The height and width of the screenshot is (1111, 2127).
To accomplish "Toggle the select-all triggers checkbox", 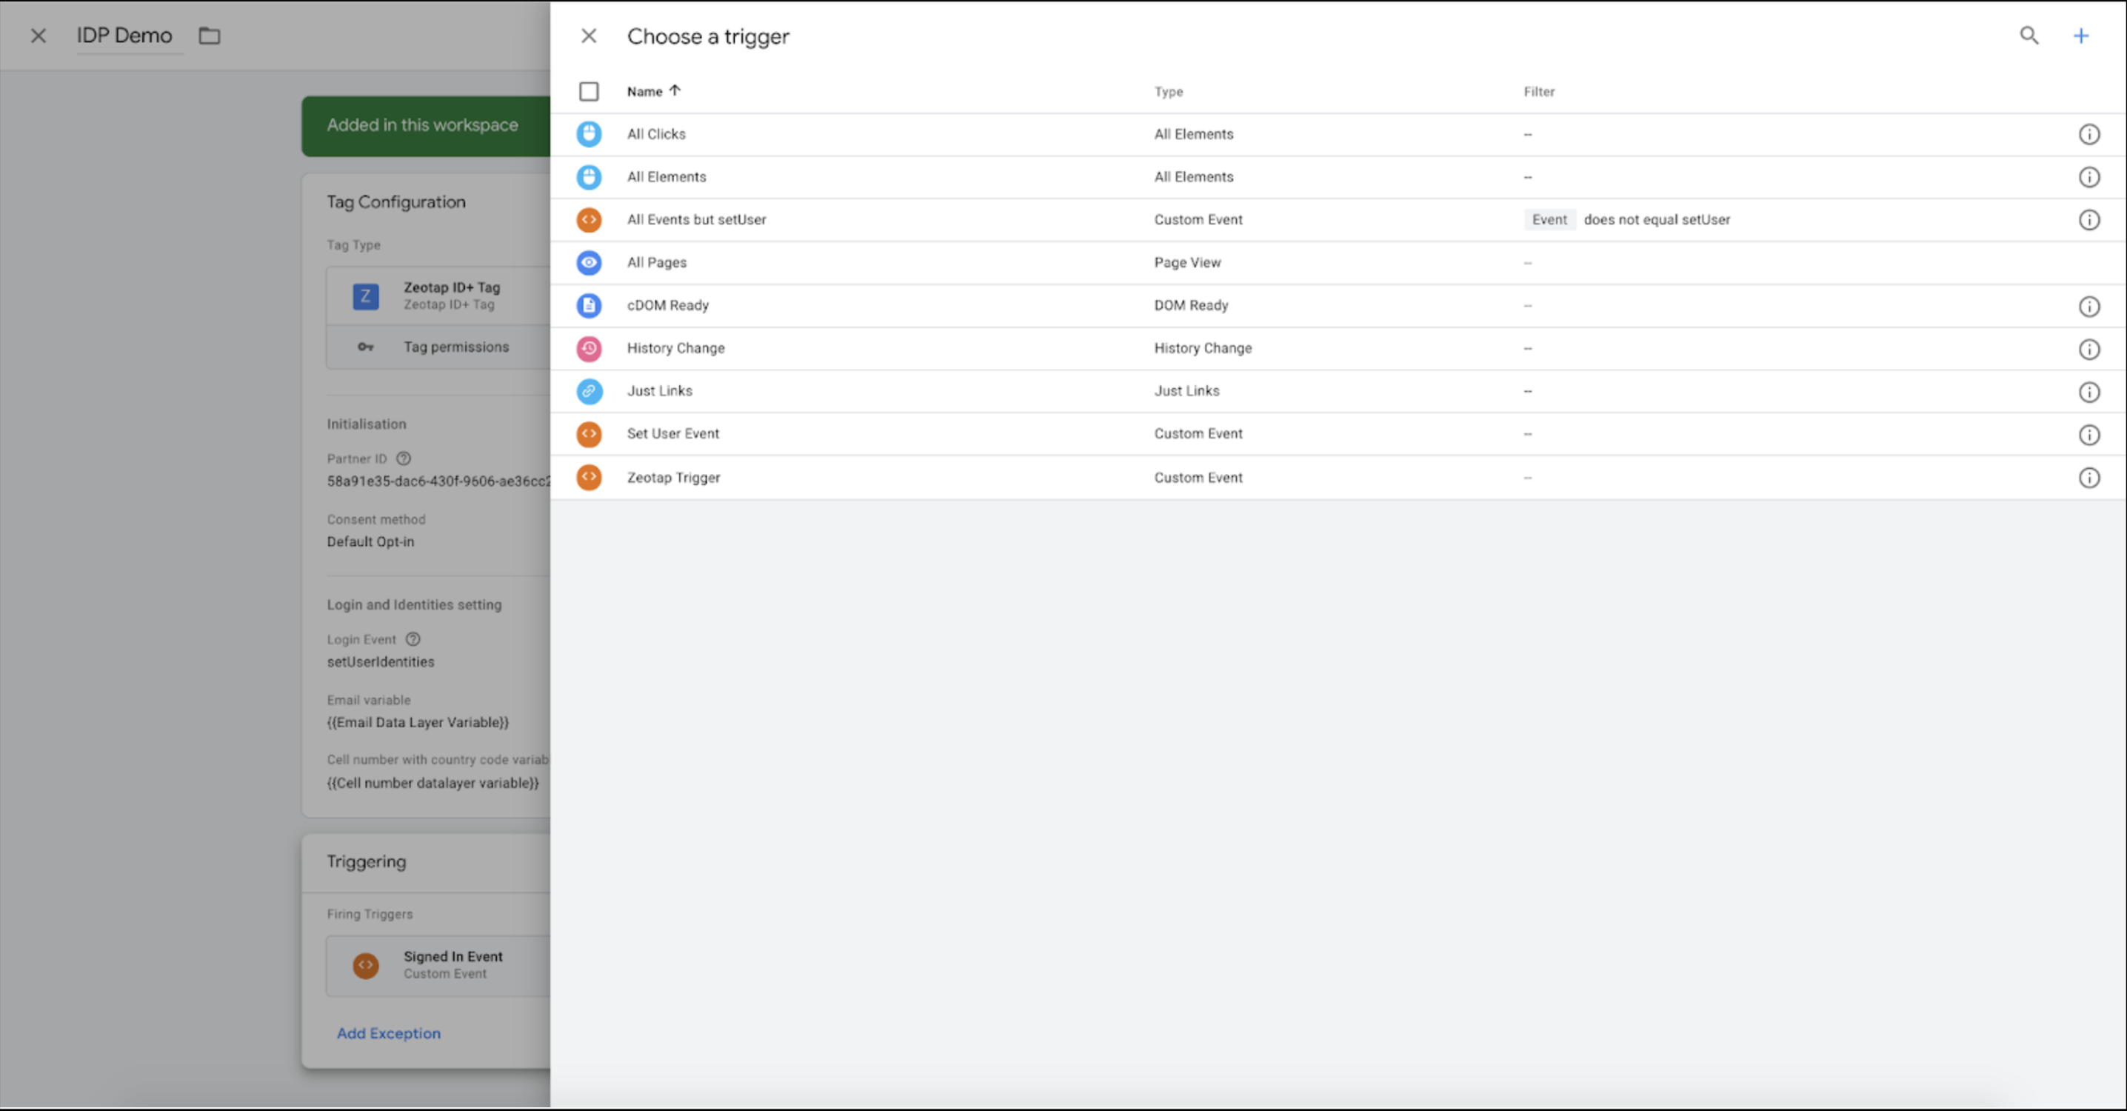I will point(589,91).
